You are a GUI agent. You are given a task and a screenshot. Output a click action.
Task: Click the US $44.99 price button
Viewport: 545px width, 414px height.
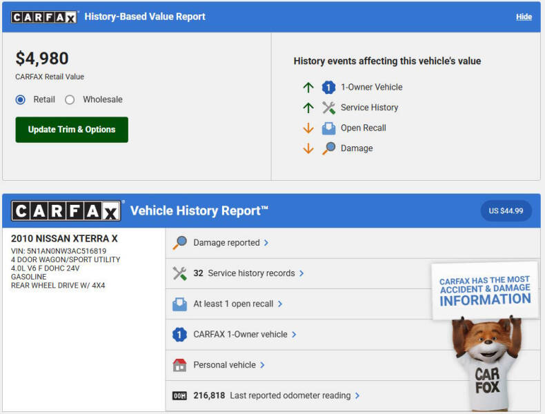[x=506, y=211]
